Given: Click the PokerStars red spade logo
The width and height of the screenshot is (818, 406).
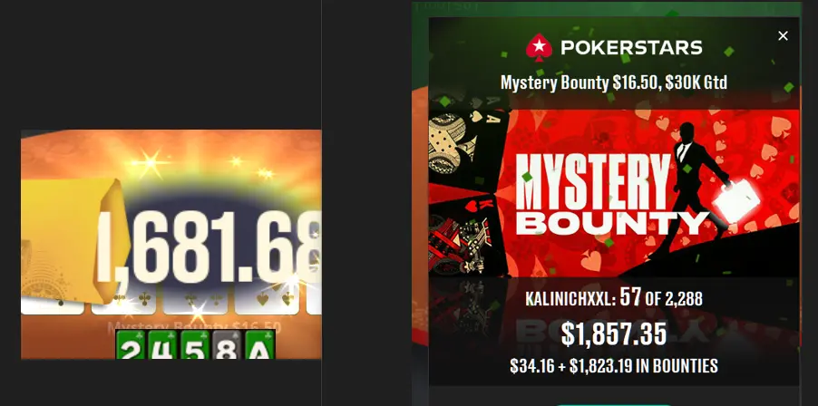Looking at the screenshot, I should point(539,47).
